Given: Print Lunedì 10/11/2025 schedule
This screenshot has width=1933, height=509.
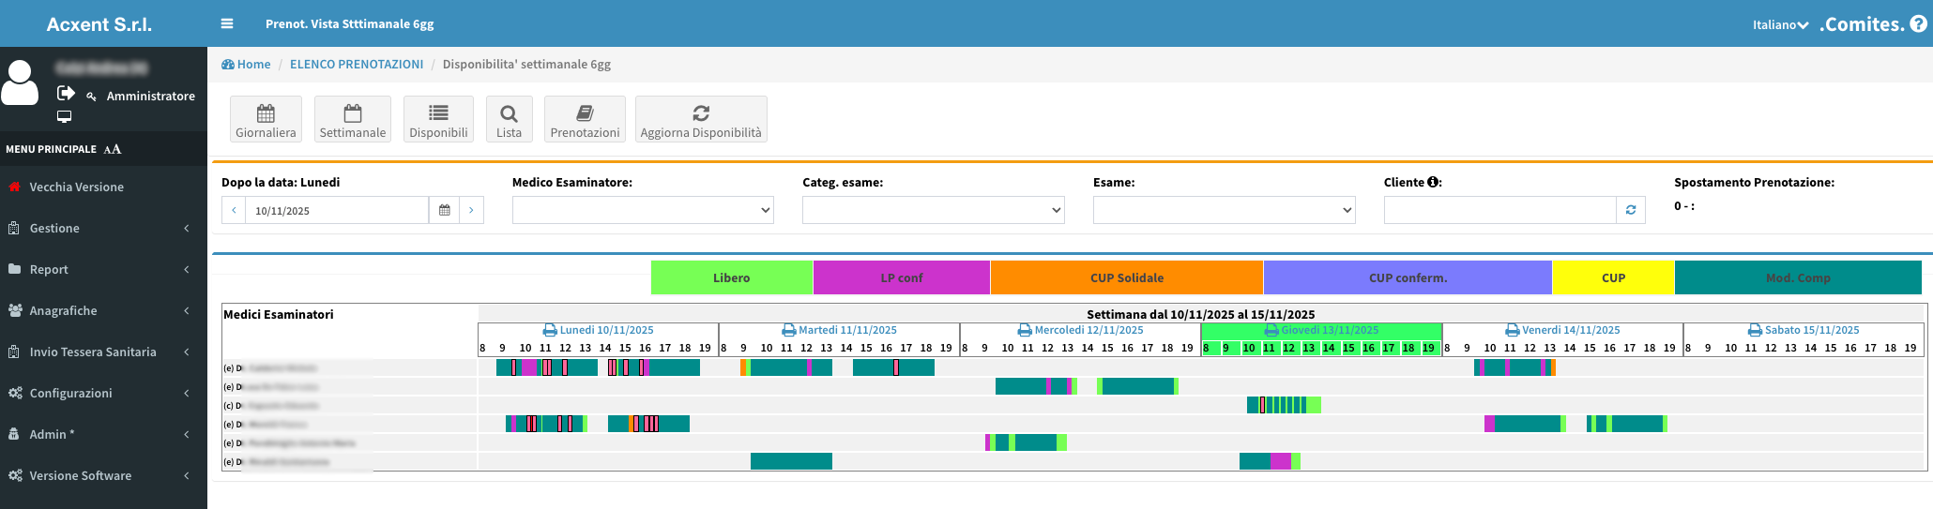Looking at the screenshot, I should 550,331.
